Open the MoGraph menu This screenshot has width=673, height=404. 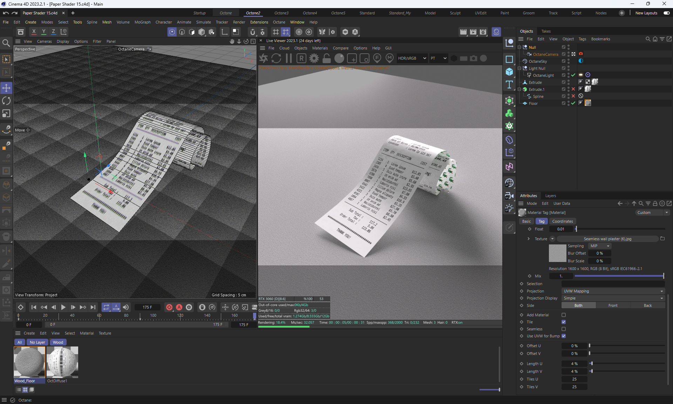[142, 22]
